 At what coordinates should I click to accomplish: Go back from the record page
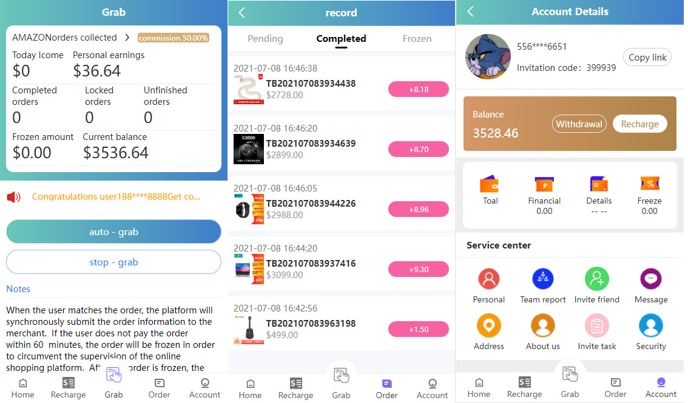pyautogui.click(x=241, y=13)
